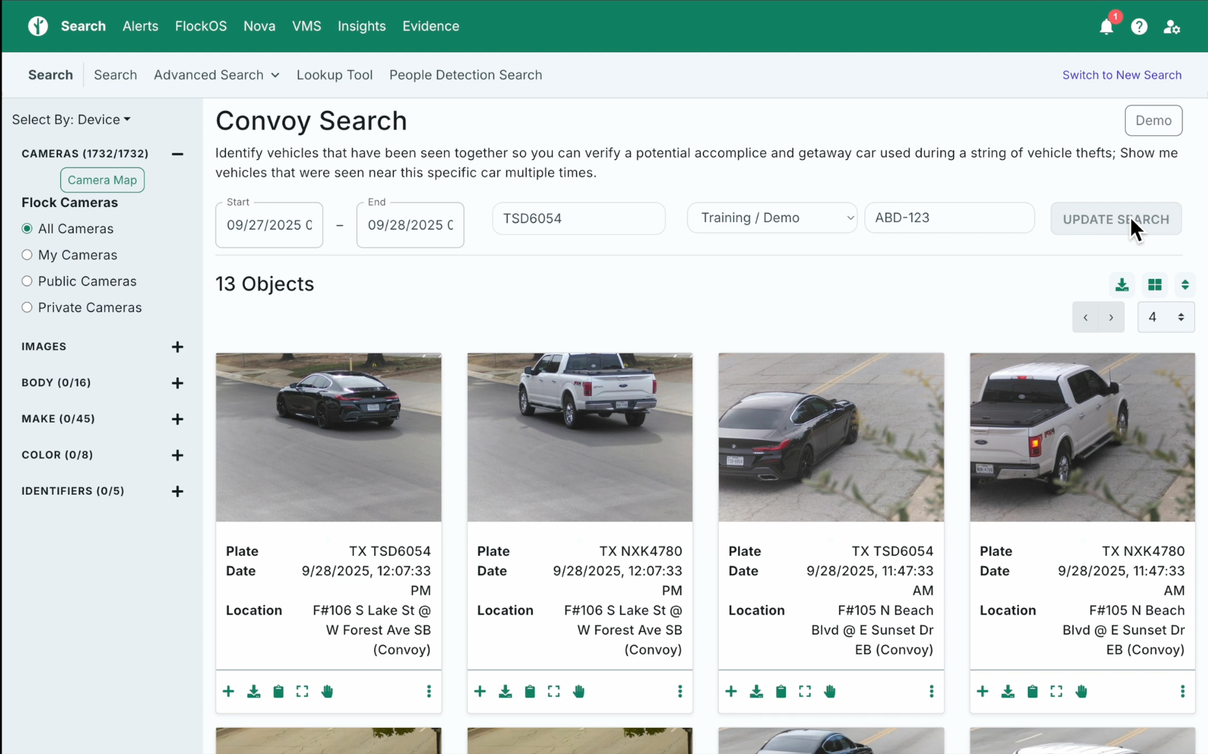Click the End date field

click(410, 225)
